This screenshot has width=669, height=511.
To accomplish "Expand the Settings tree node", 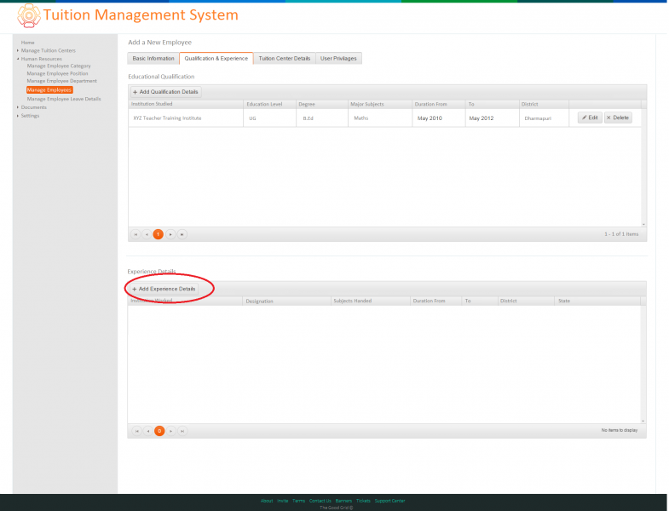I will coord(18,116).
